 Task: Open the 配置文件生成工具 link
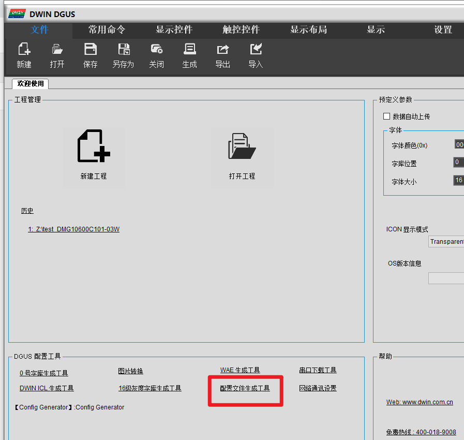coord(245,388)
